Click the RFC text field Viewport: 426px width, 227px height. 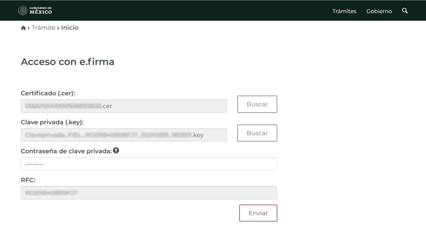(x=149, y=192)
